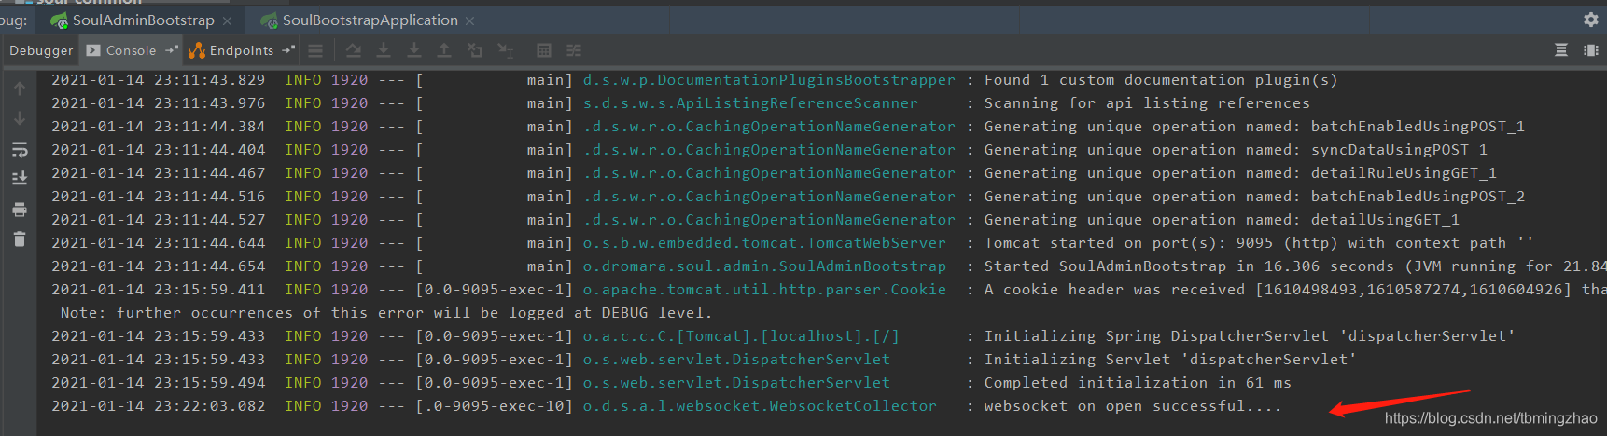Click the WebsocketCollector logger name
Image resolution: width=1607 pixels, height=436 pixels.
click(x=760, y=406)
